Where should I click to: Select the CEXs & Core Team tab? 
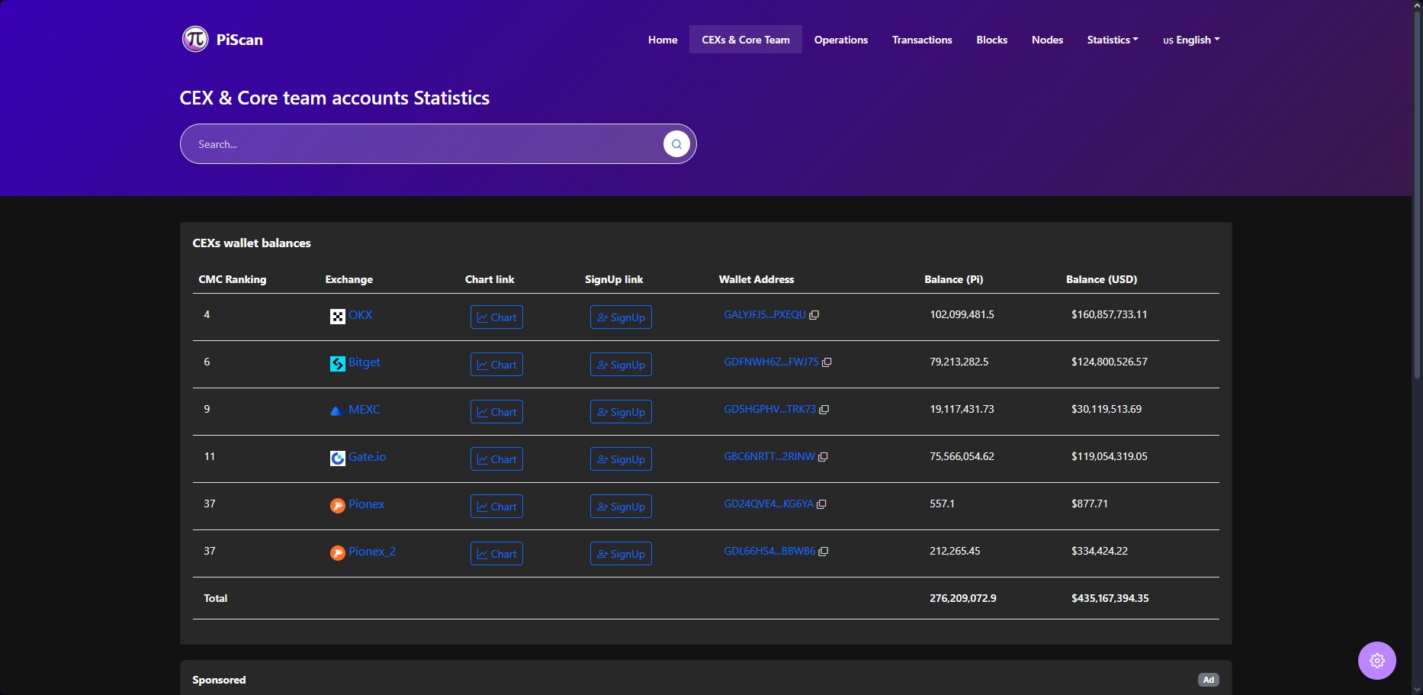(746, 40)
